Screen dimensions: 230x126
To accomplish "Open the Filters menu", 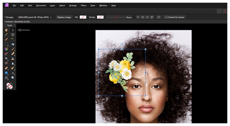I will (84, 5).
